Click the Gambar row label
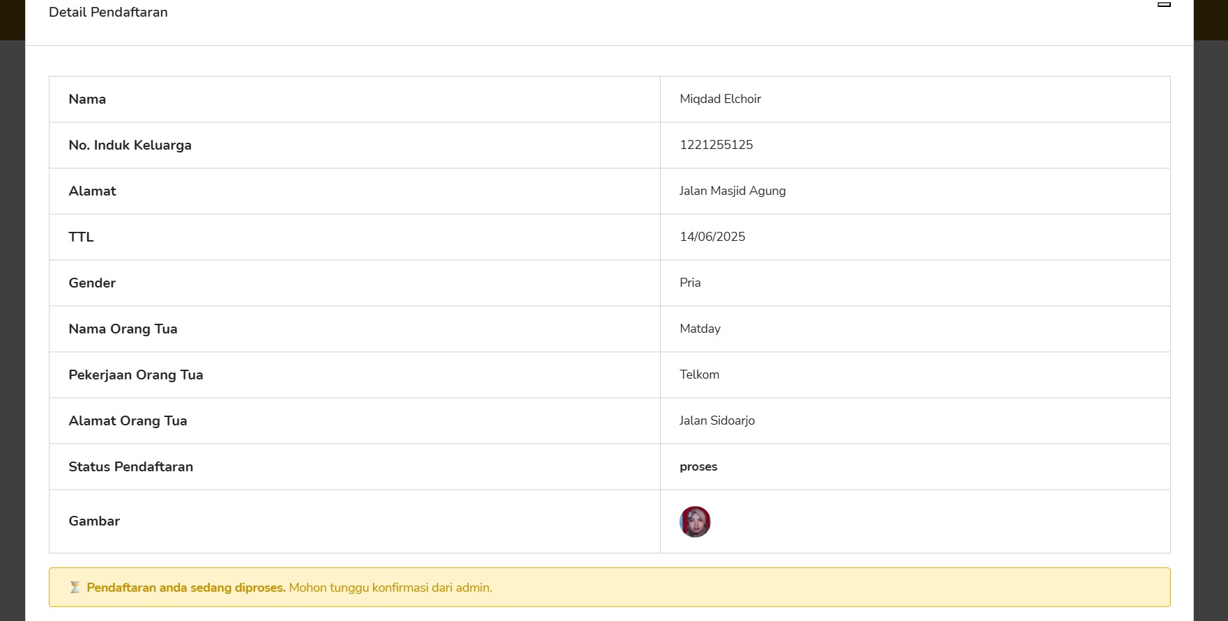 tap(94, 521)
